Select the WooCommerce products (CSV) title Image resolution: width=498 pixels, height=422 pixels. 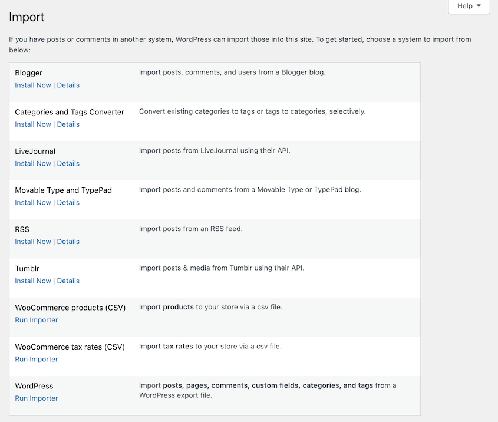click(70, 308)
